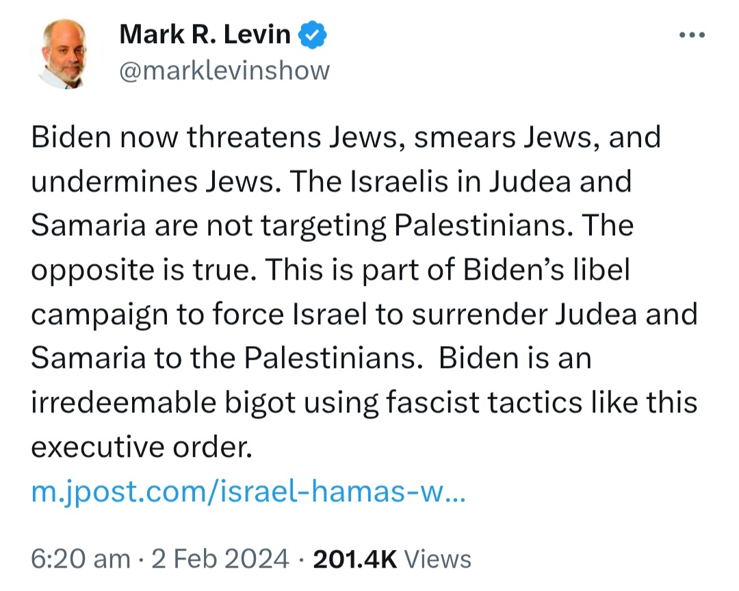Viewport: 739px width, 591px height.
Task: Open the three-dot more options menu
Action: (692, 35)
